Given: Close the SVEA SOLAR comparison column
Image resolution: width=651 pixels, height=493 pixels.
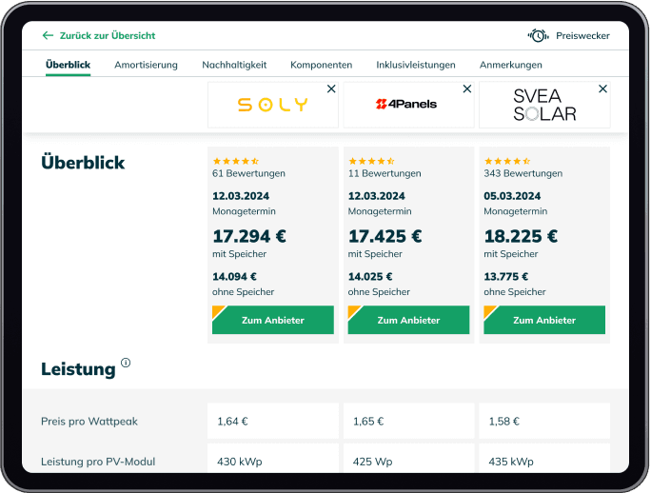Looking at the screenshot, I should [602, 89].
